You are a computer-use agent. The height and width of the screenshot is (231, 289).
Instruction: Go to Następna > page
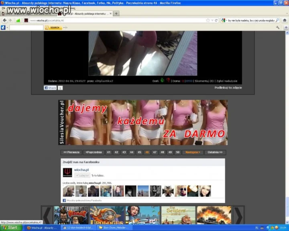pos(193,152)
